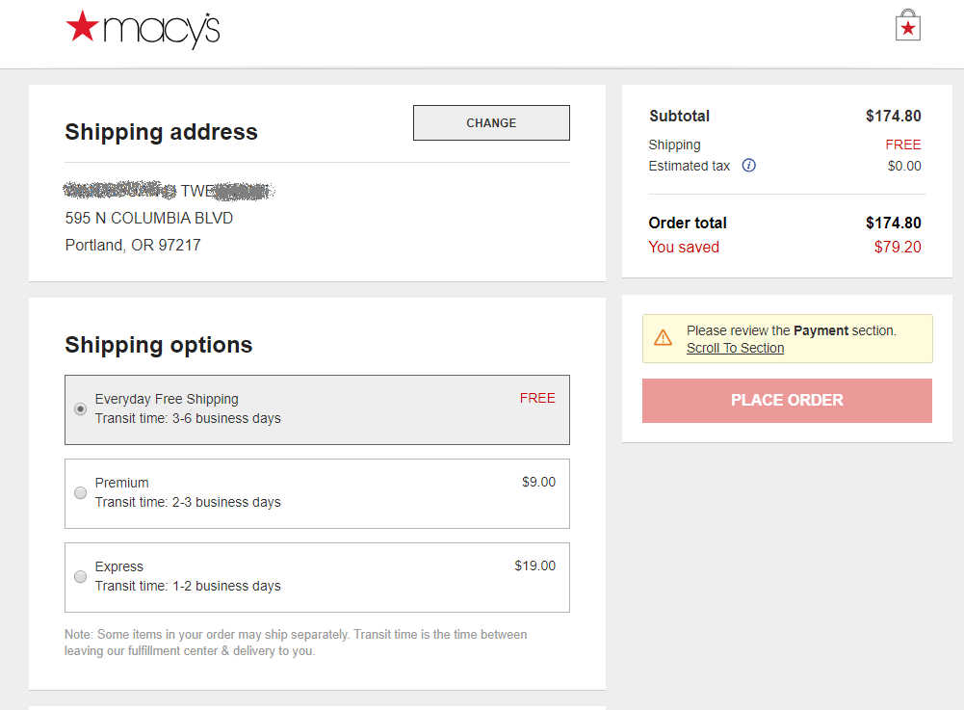Click 'Transit time: 2-3 business days' text
964x710 pixels.
[188, 502]
